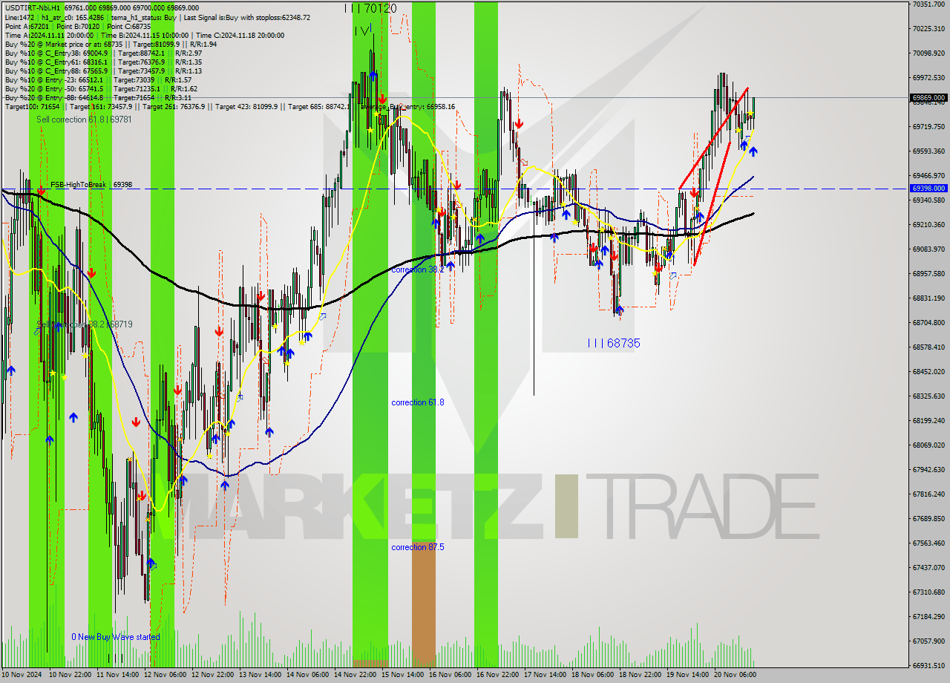Viewport: 950px width, 683px height.
Task: Click the '14 Nov 22:00' time axis label
Action: [x=355, y=675]
